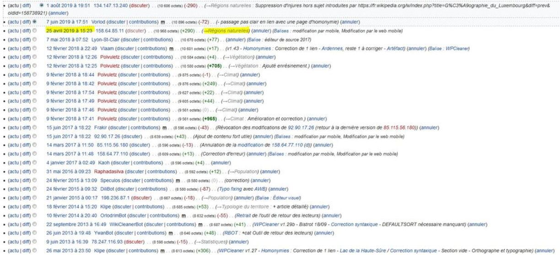Choose the radio button for 4 janvier 2017 revision
Image resolution: width=560 pixels, height=255 pixels.
34,162
